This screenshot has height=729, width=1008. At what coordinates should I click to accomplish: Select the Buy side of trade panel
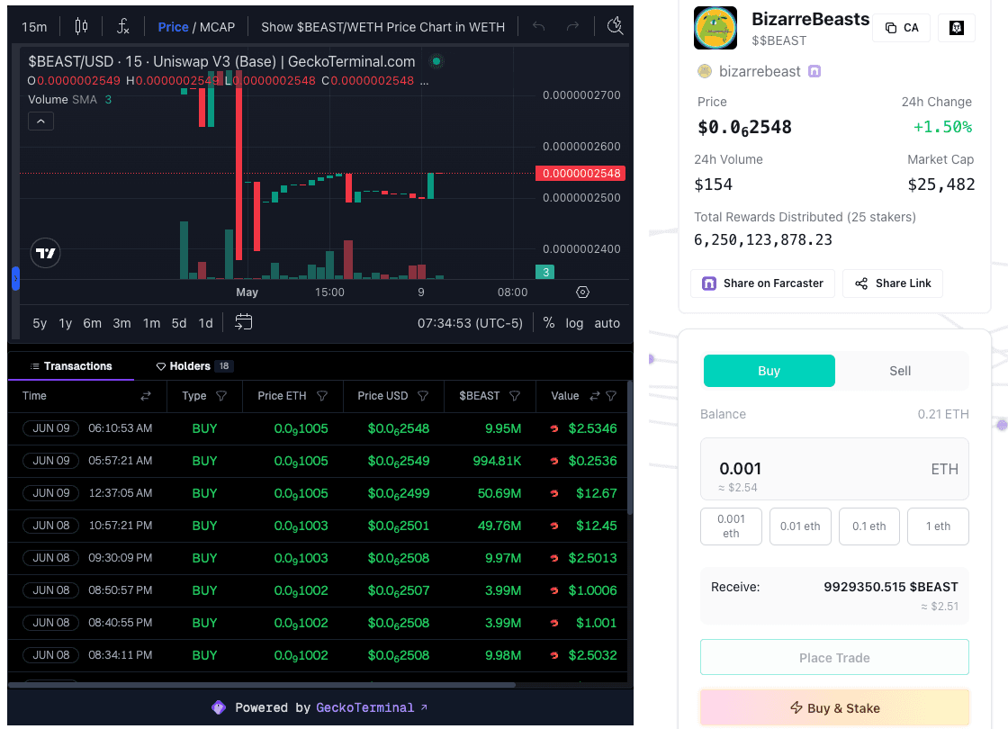point(769,371)
